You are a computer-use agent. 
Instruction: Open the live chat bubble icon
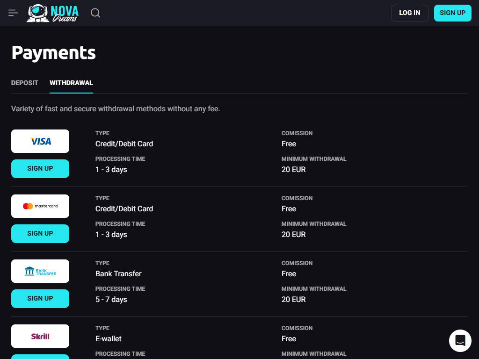click(460, 340)
